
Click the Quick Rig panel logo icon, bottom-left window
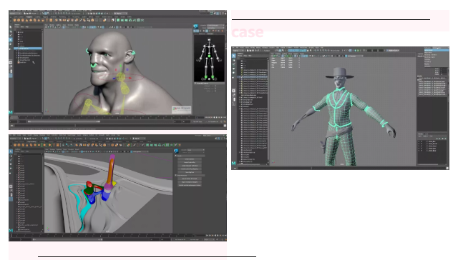(176, 151)
